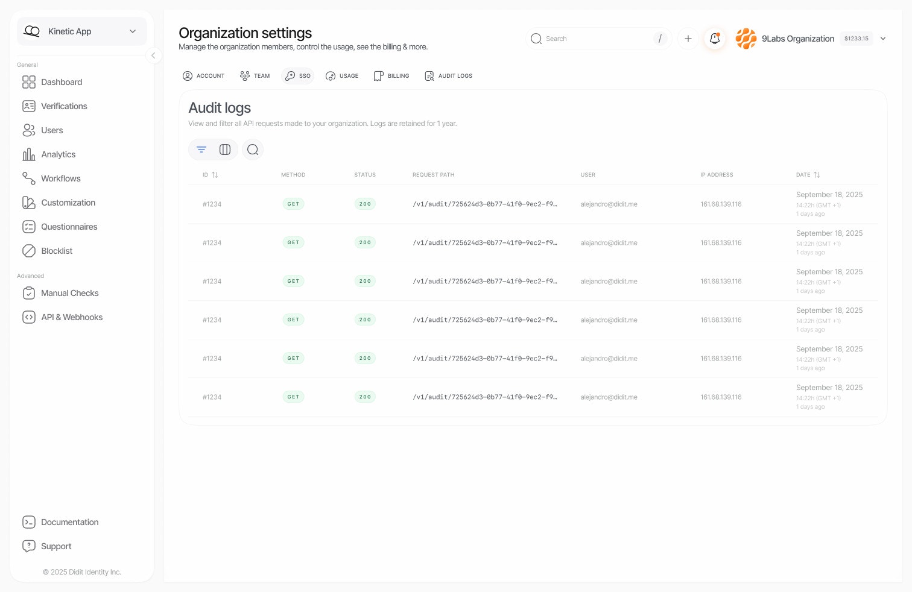912x592 pixels.
Task: Expand the Kinetic App switcher dropdown
Action: point(133,31)
